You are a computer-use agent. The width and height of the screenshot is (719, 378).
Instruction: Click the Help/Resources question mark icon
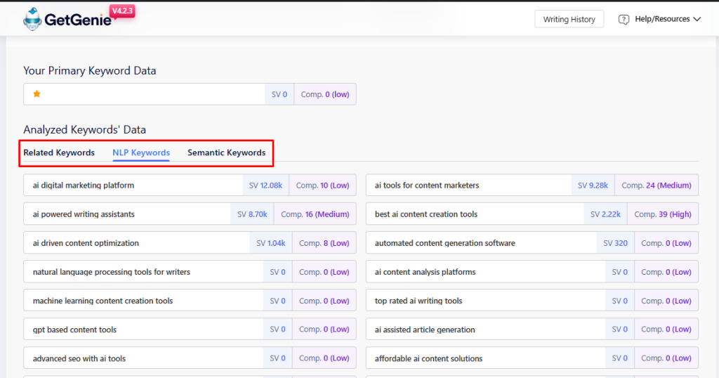pyautogui.click(x=624, y=20)
